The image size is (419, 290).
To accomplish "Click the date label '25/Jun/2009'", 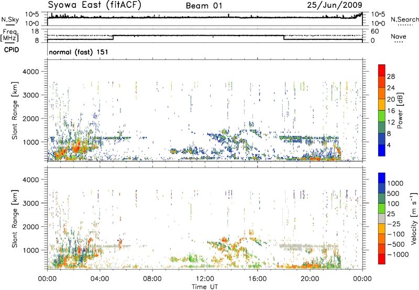I will [x=335, y=5].
